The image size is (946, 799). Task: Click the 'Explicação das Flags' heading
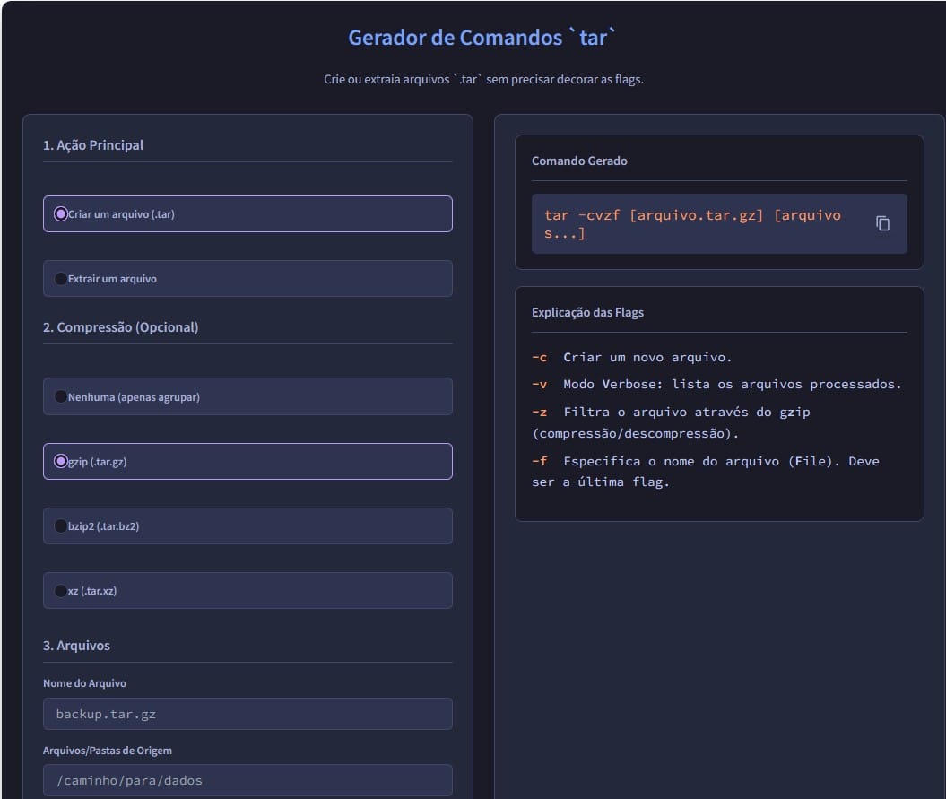tap(587, 312)
